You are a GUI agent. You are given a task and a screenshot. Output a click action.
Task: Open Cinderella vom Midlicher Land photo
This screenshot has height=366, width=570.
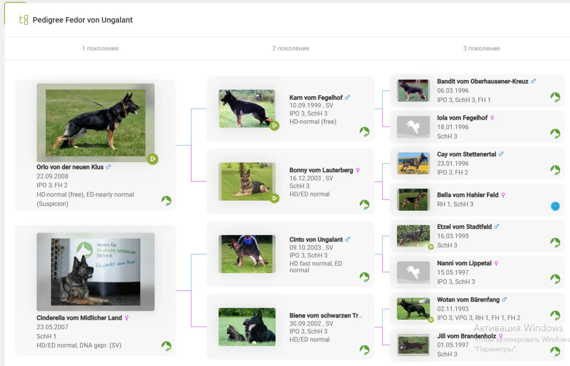[95, 272]
